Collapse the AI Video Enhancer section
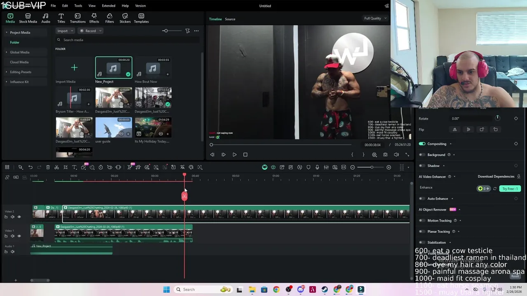 [454, 177]
